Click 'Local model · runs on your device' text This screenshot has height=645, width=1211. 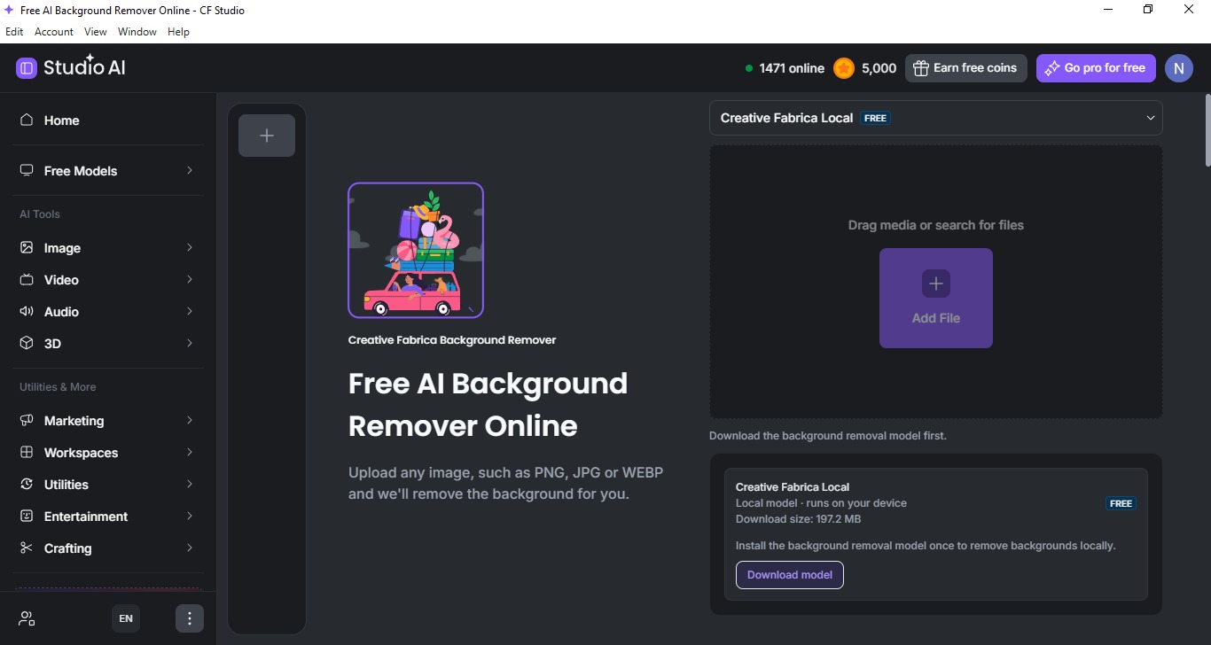(x=821, y=503)
